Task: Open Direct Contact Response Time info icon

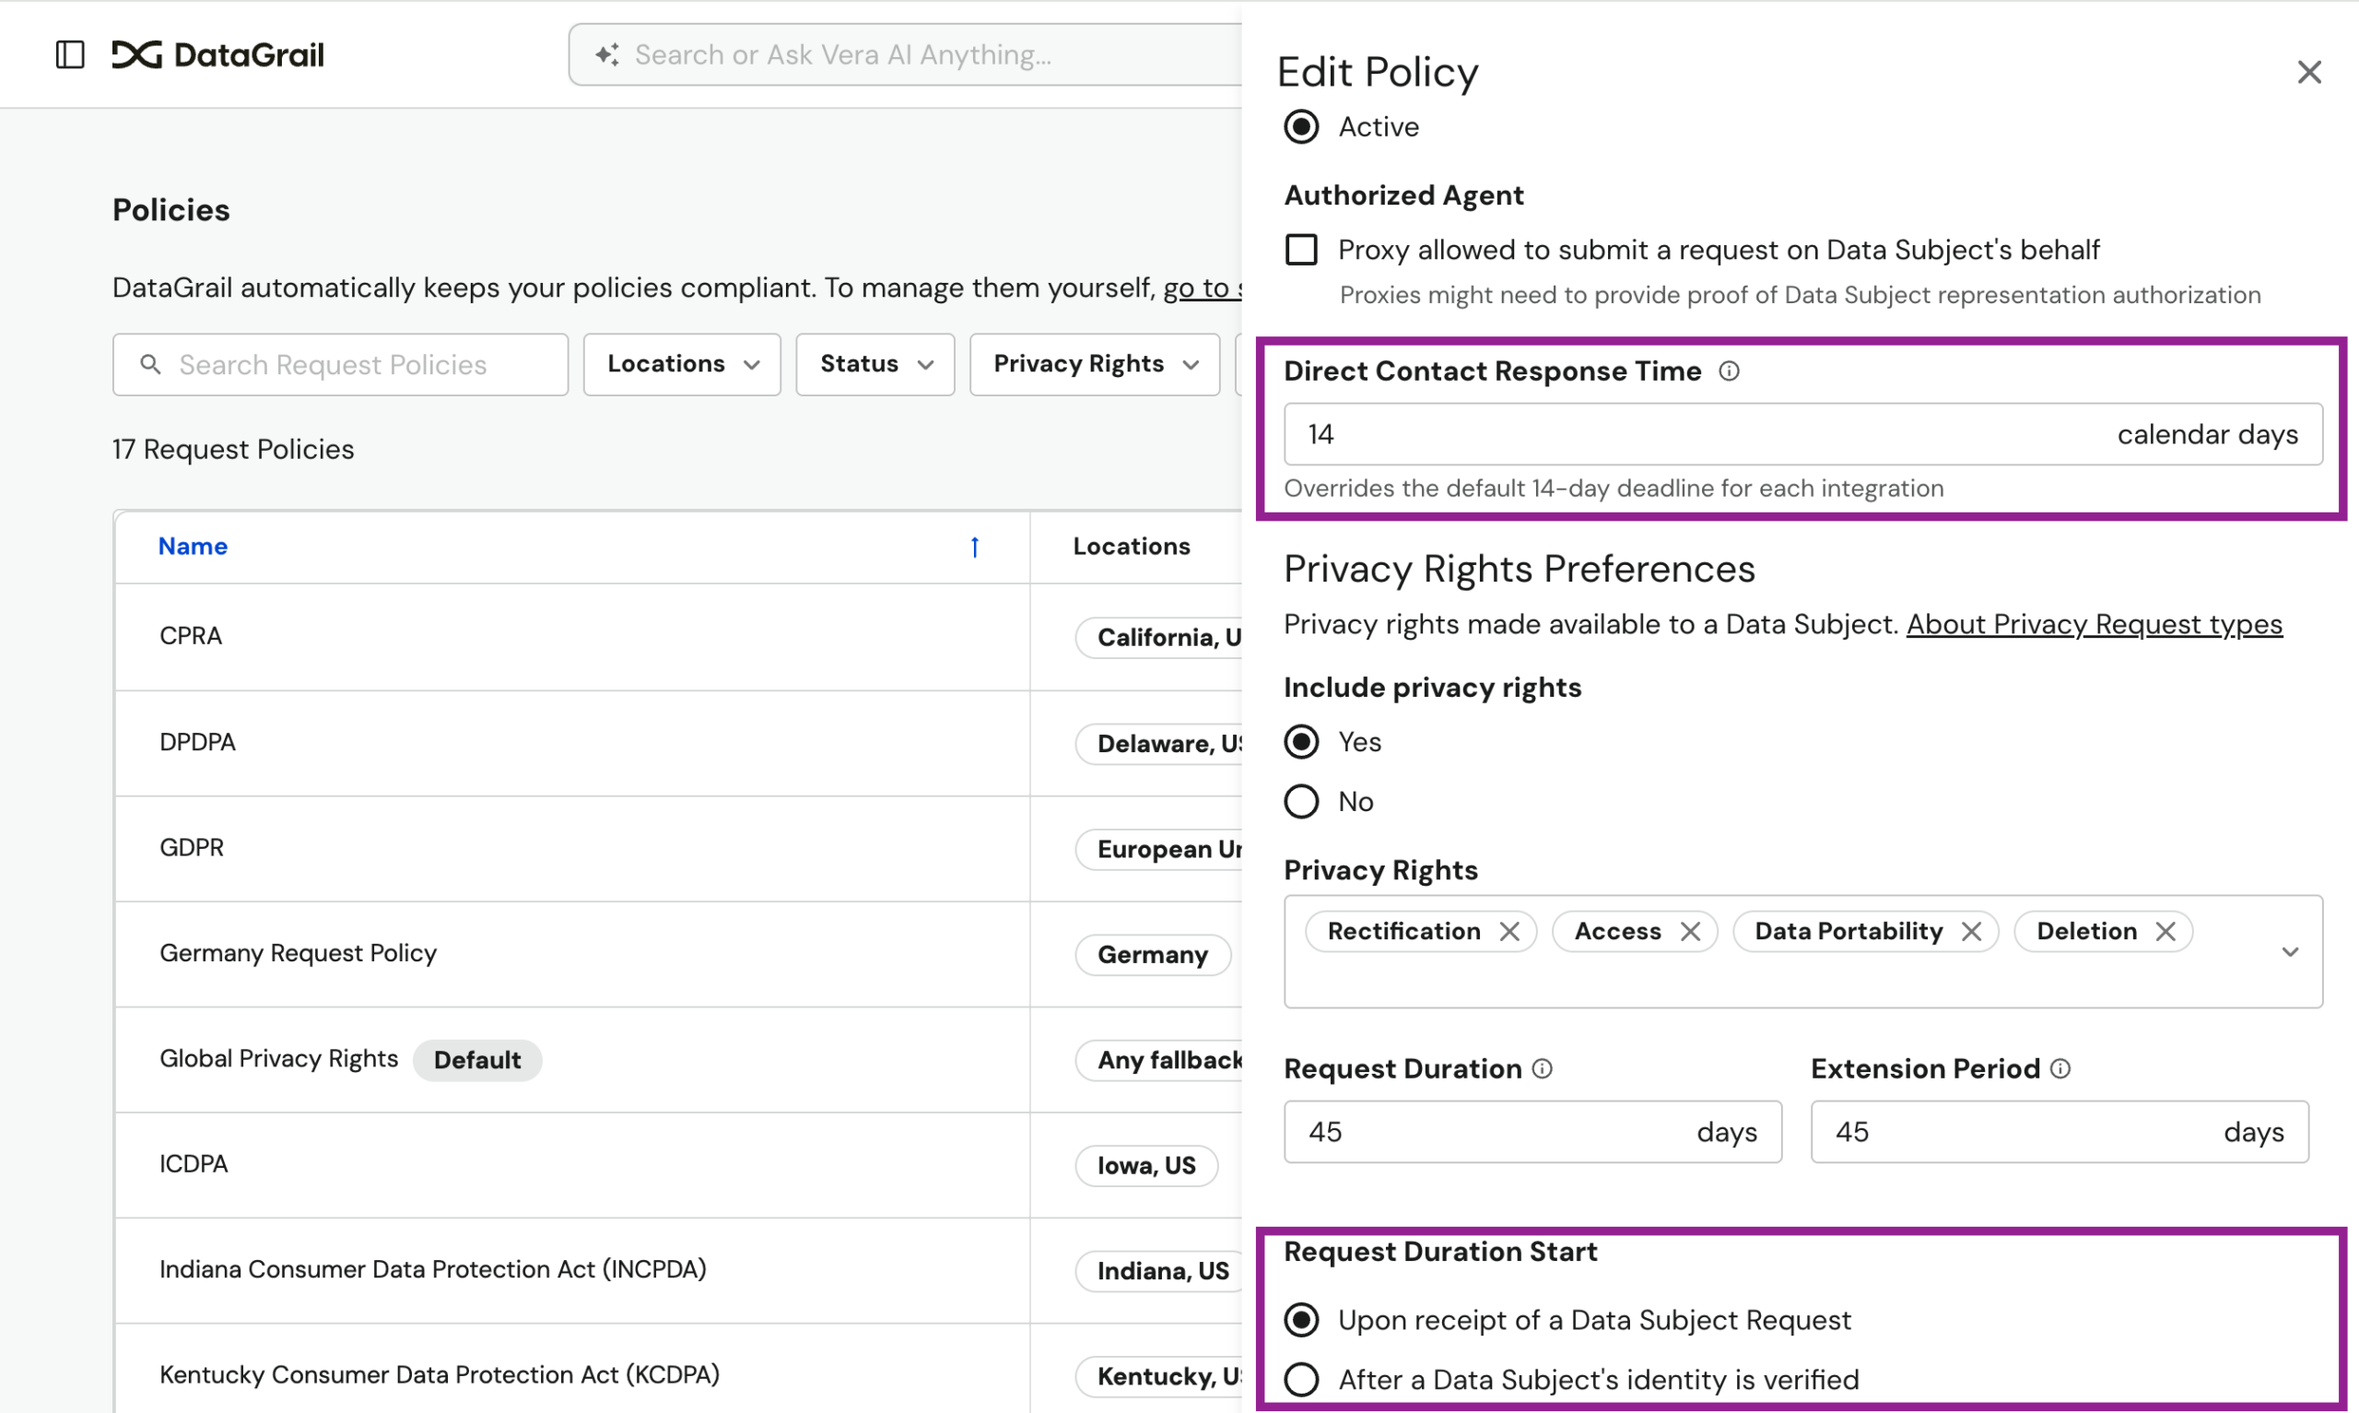Action: 1728,371
